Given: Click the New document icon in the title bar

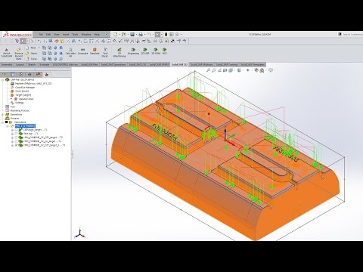Looking at the screenshot, I should 116,35.
